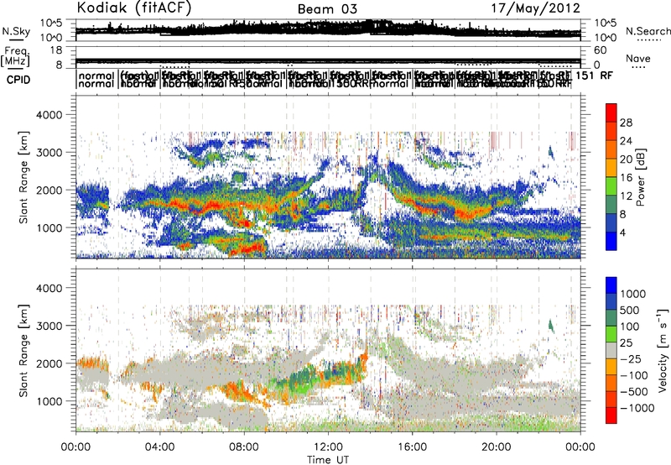Click the '16' tick on the power colorbar

coord(626,178)
